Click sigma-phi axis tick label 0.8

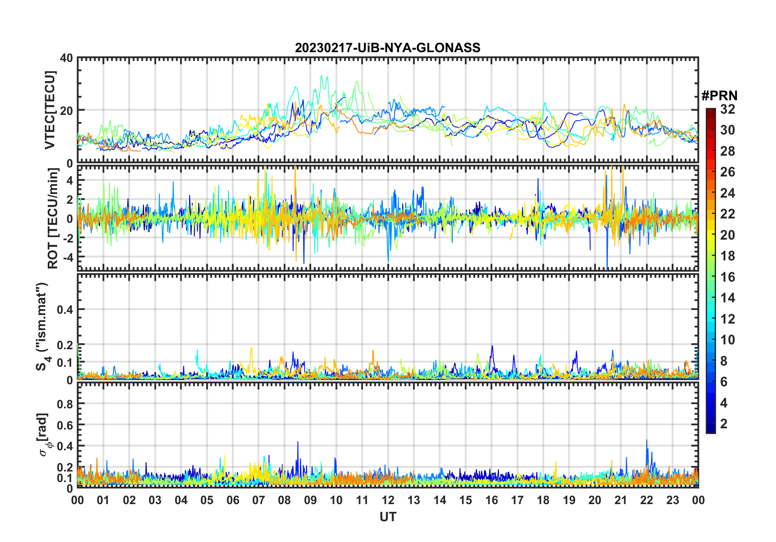pos(65,404)
